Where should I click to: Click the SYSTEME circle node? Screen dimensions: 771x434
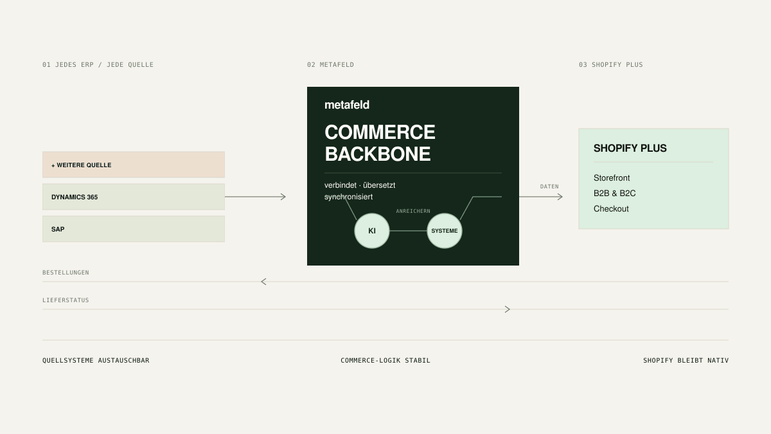[x=445, y=231]
